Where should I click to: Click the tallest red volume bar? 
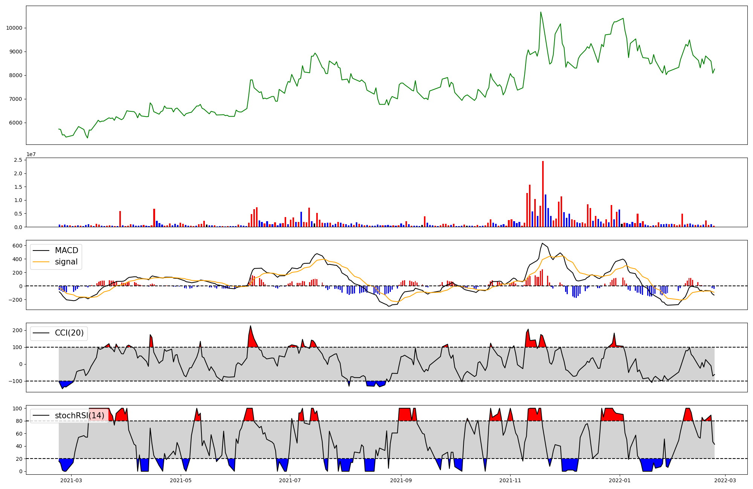point(543,194)
